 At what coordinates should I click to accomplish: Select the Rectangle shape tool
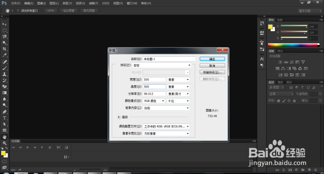[4, 130]
